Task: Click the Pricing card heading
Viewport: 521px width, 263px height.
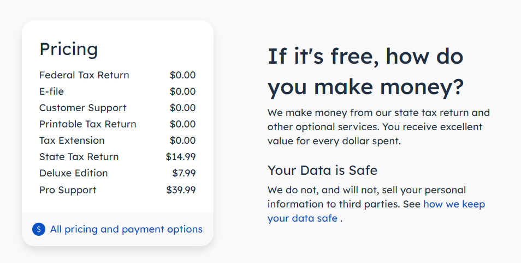Action: click(x=68, y=50)
